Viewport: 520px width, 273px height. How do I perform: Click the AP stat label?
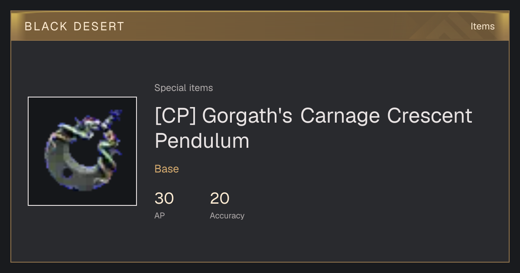tap(159, 215)
